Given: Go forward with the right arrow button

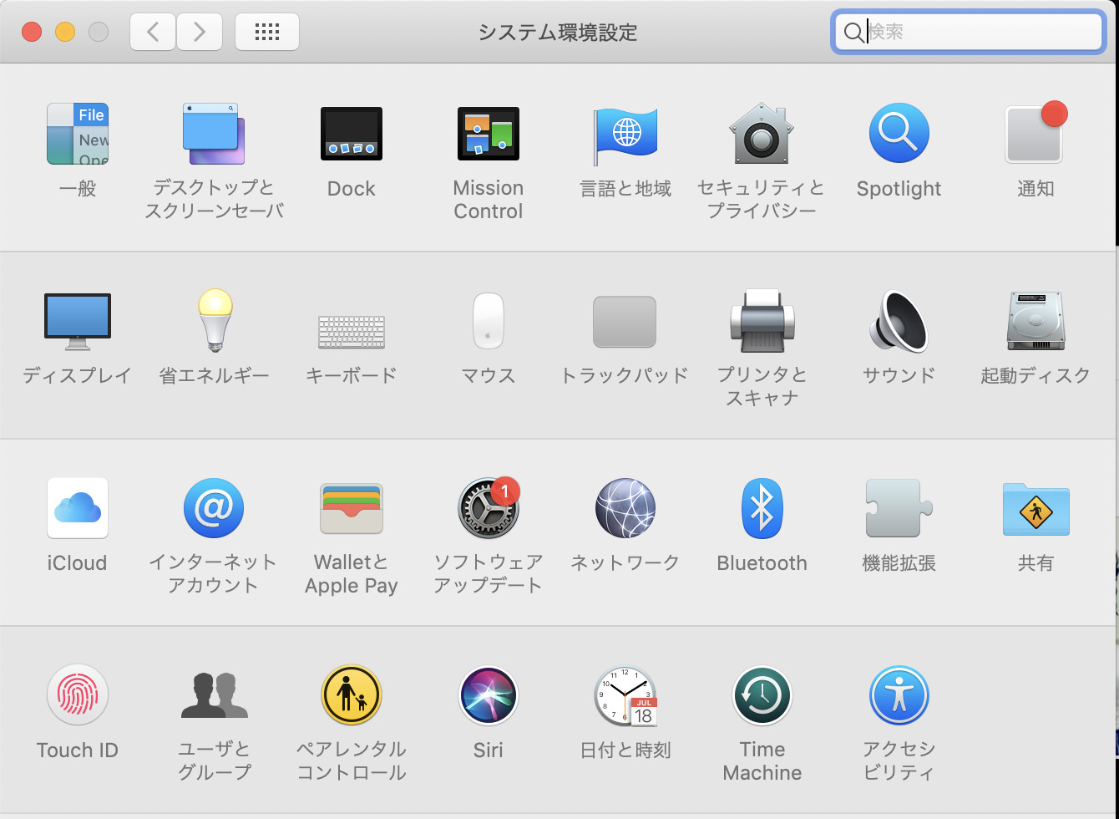Looking at the screenshot, I should pyautogui.click(x=200, y=32).
